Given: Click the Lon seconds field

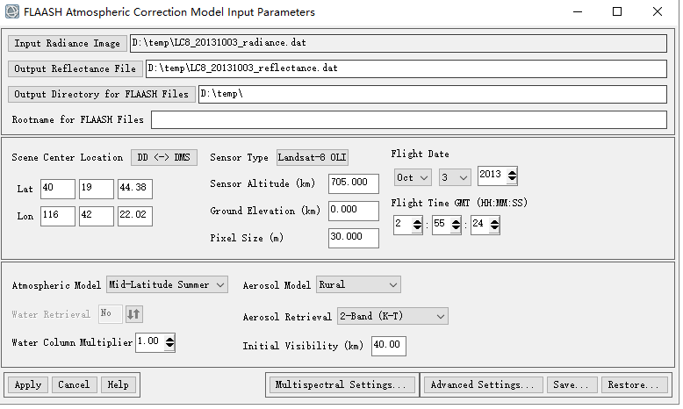Looking at the screenshot, I should click(135, 216).
